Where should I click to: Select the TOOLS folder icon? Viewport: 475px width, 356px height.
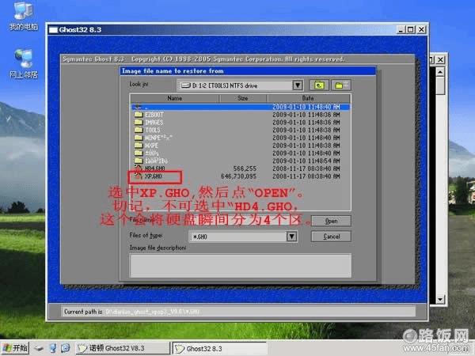(x=139, y=130)
